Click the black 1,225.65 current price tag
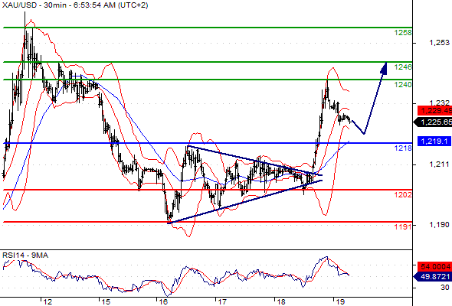The image size is (452, 306). [433, 122]
